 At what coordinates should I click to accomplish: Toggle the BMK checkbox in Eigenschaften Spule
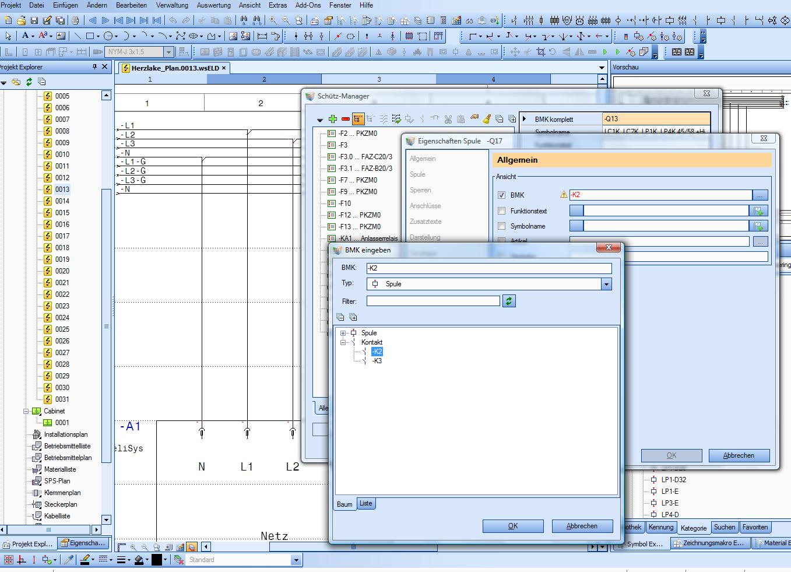coord(502,195)
